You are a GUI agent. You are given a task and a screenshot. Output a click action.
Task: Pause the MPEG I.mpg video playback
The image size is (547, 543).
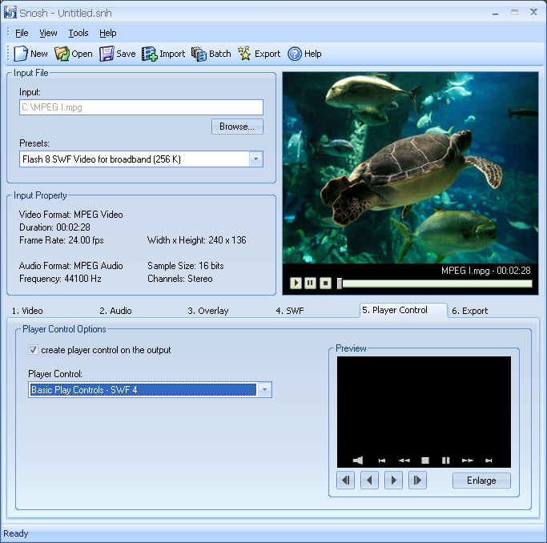pos(310,283)
